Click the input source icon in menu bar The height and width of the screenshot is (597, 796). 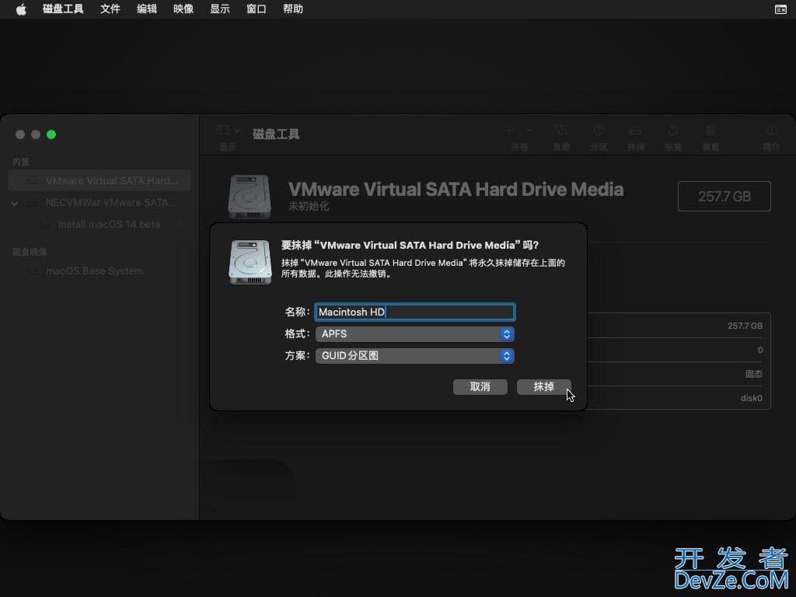pyautogui.click(x=780, y=9)
